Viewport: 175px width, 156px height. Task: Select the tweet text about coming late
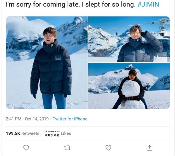coord(71,4)
